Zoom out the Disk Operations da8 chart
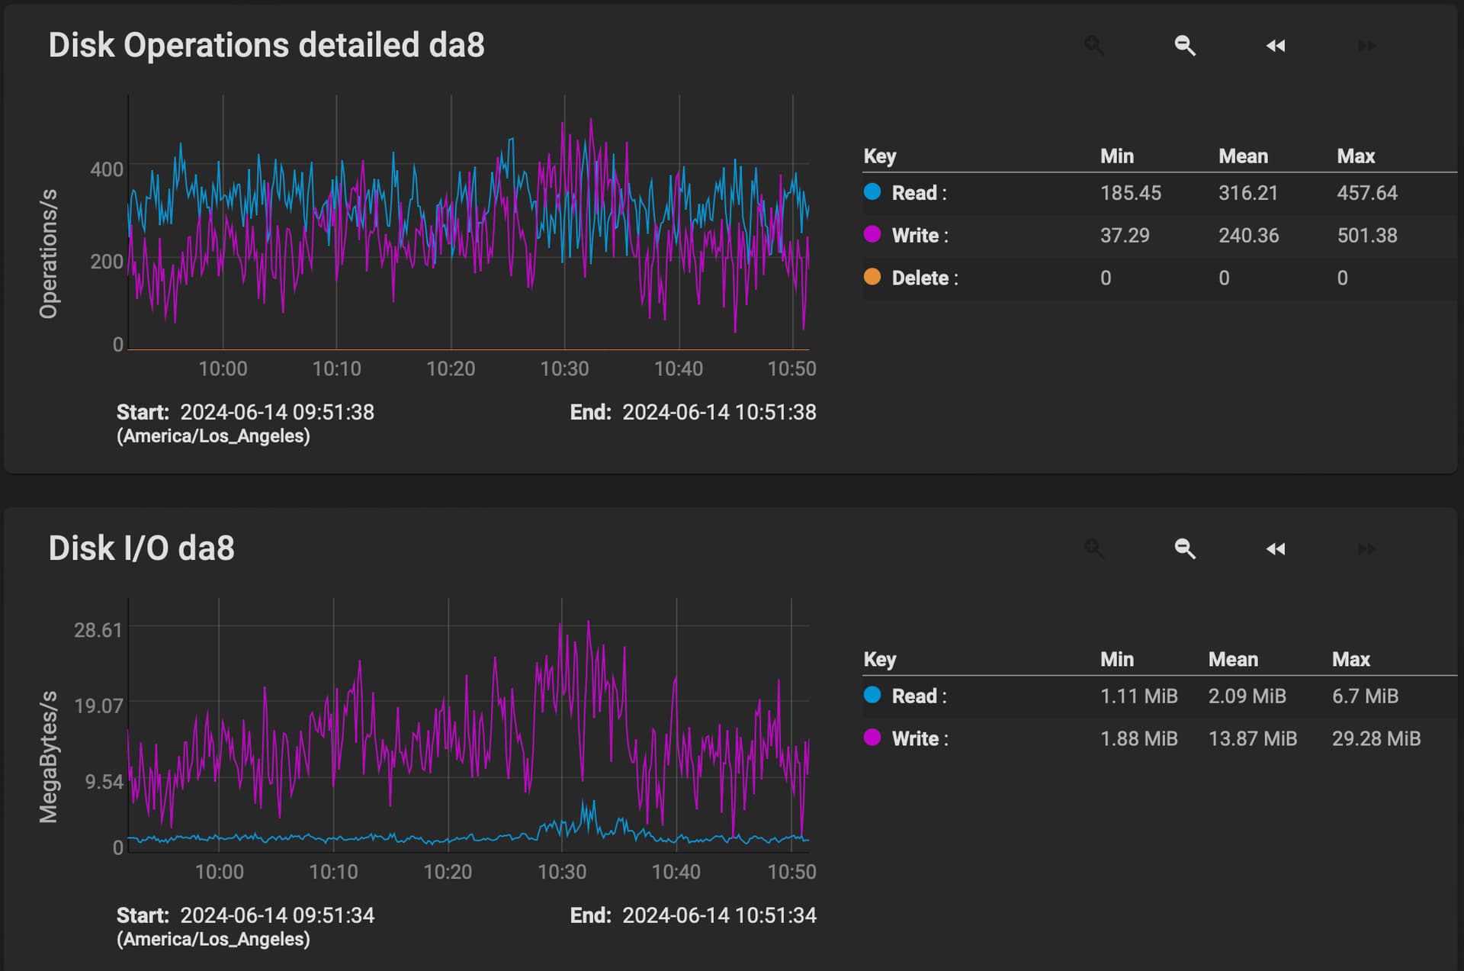 [x=1185, y=46]
